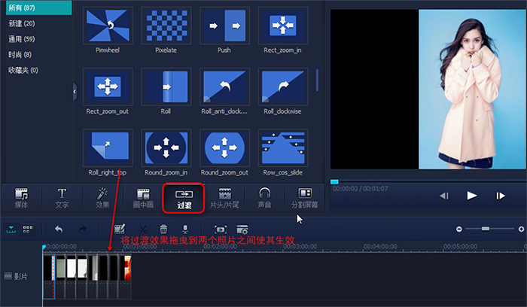527x307 pixels.
Task: Click the undo arrow in timeline toolbar
Action: click(x=59, y=229)
